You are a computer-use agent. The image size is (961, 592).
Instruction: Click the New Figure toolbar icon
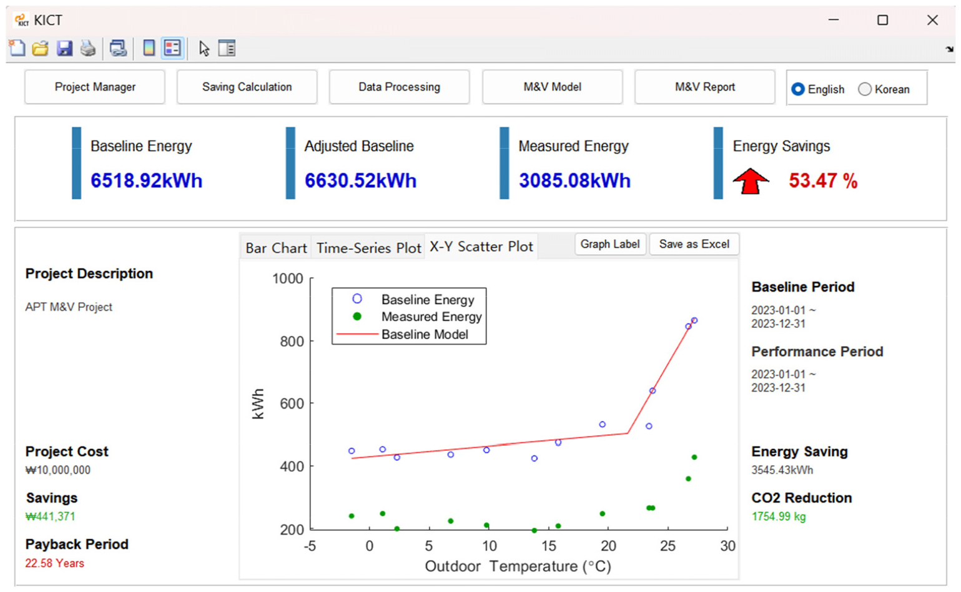[17, 48]
